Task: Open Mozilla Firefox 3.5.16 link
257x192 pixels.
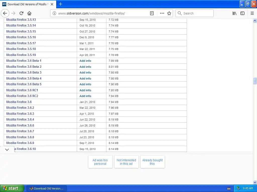Action: pos(21,37)
